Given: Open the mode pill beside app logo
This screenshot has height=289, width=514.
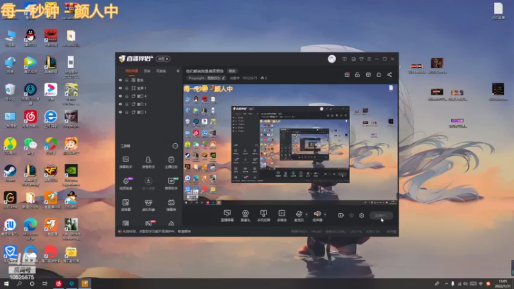Looking at the screenshot, I should (x=163, y=59).
